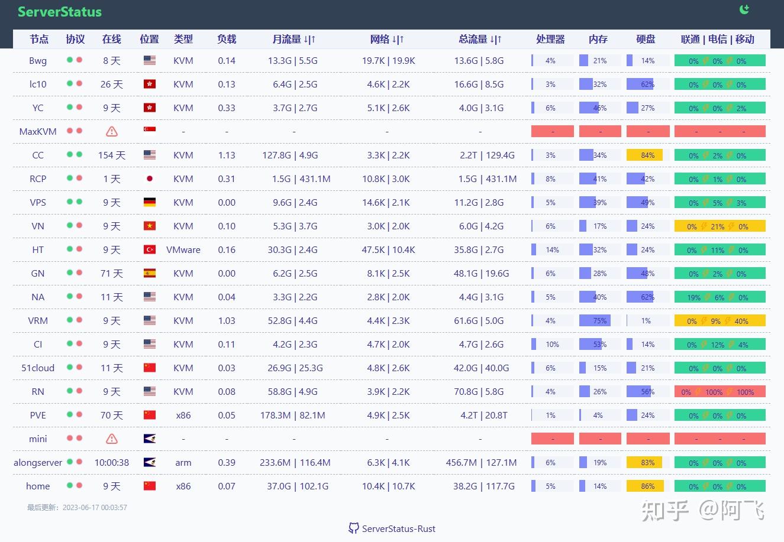784x542 pixels.
Task: Select the 总流量 column header
Action: tap(480, 39)
